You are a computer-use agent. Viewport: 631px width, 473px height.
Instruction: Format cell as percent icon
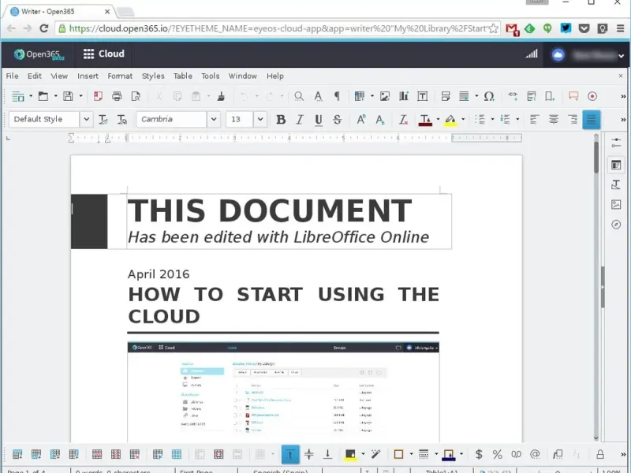click(x=498, y=455)
